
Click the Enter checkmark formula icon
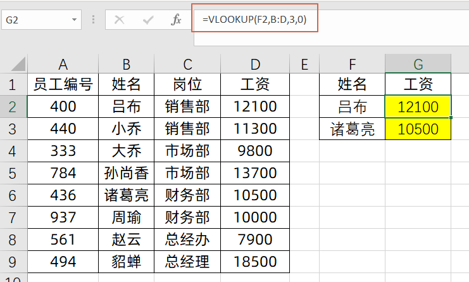point(148,20)
